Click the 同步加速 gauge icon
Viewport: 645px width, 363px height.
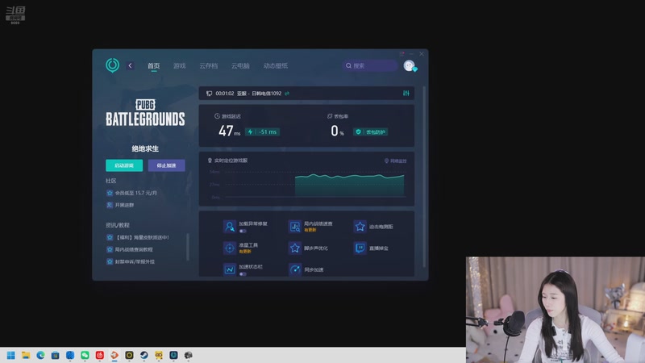295,269
